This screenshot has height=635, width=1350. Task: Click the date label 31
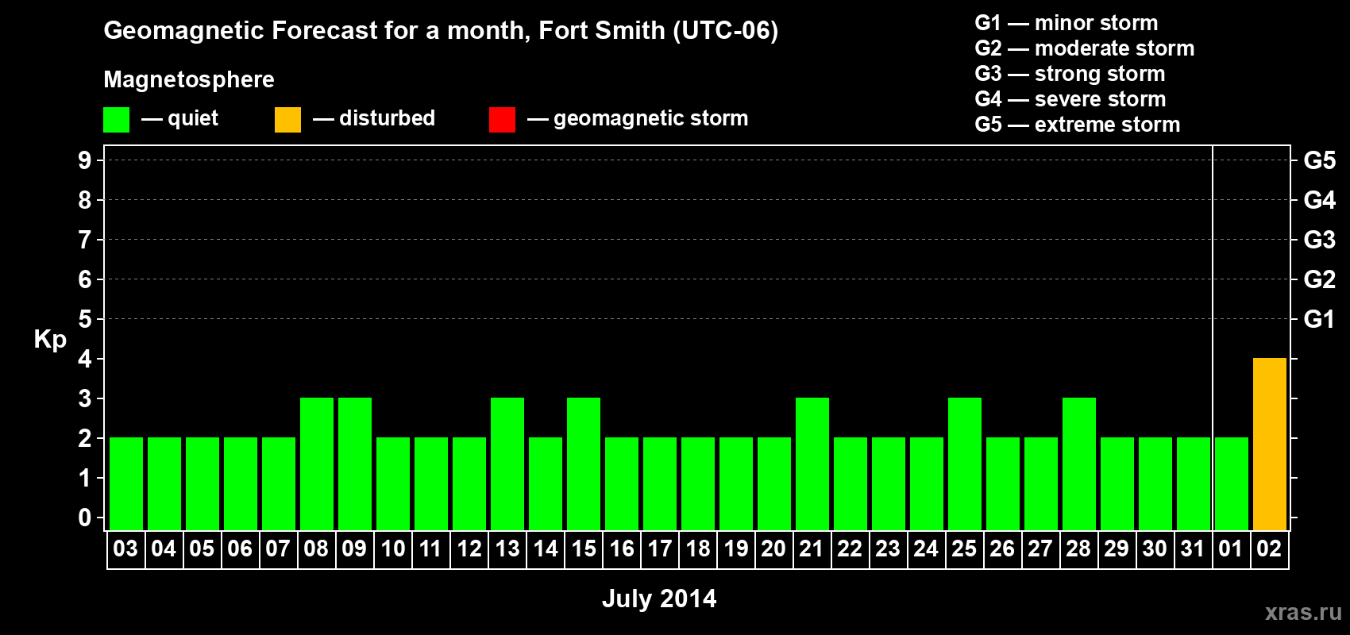[x=1193, y=549]
